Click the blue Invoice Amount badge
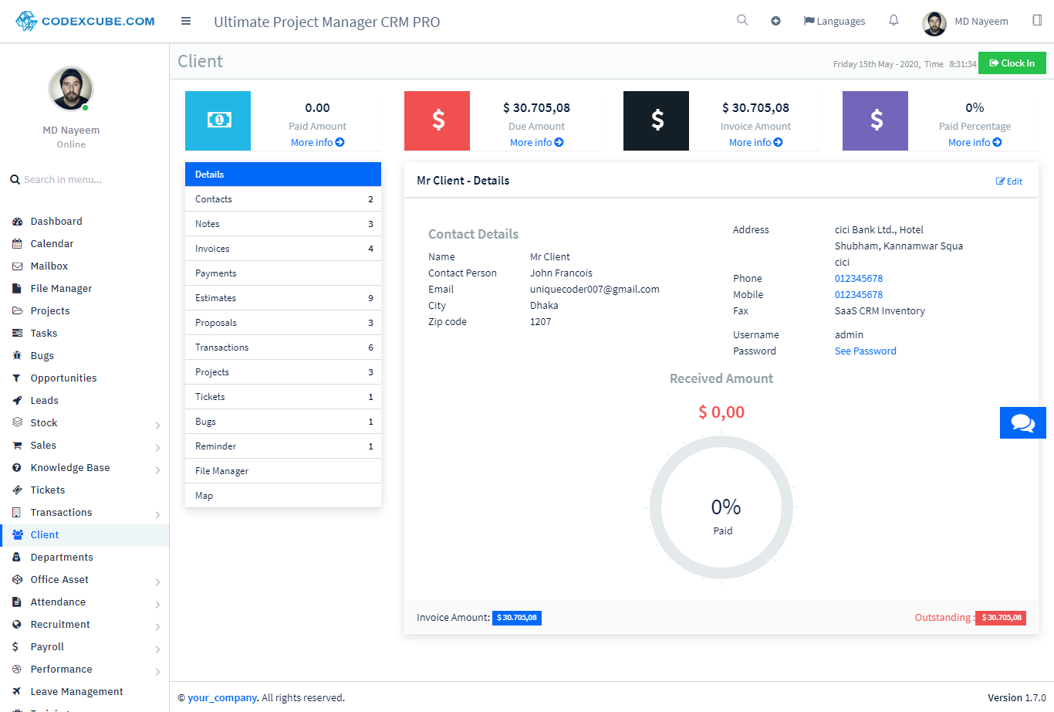This screenshot has height=712, width=1054. (x=517, y=618)
